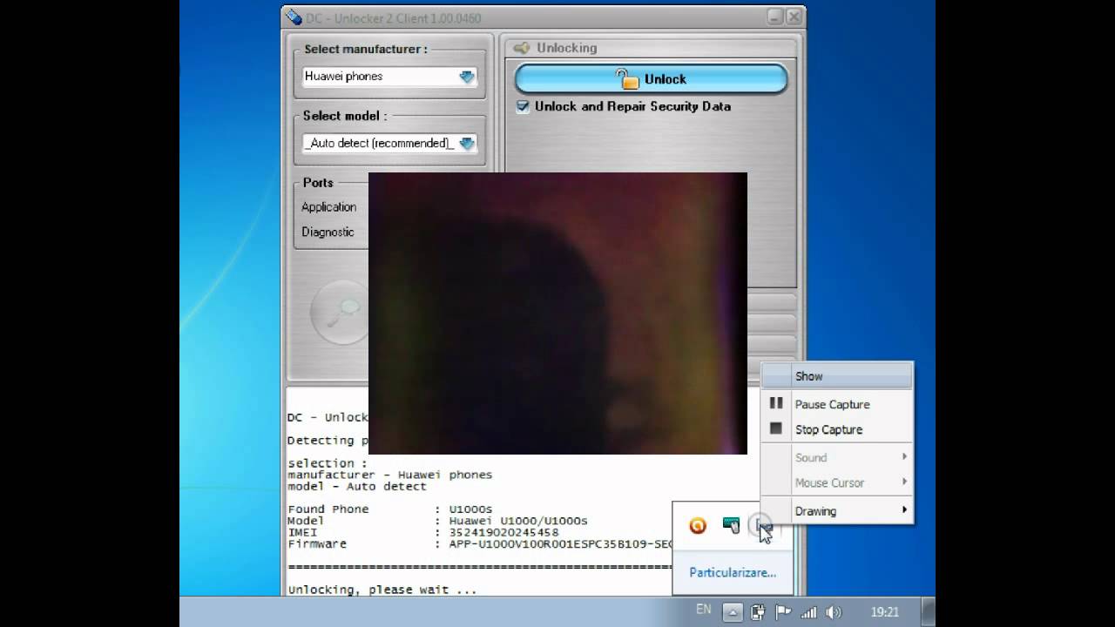This screenshot has width=1115, height=627.
Task: Click the lock icon on Unlock button
Action: (627, 78)
